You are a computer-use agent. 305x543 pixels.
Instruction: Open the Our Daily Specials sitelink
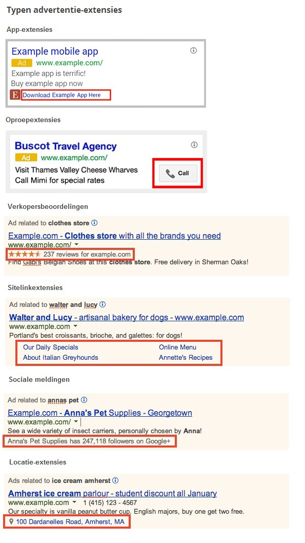pos(50,347)
